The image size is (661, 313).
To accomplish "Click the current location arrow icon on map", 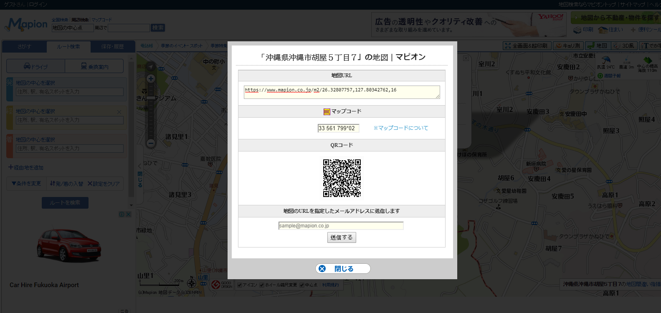I will (x=151, y=66).
